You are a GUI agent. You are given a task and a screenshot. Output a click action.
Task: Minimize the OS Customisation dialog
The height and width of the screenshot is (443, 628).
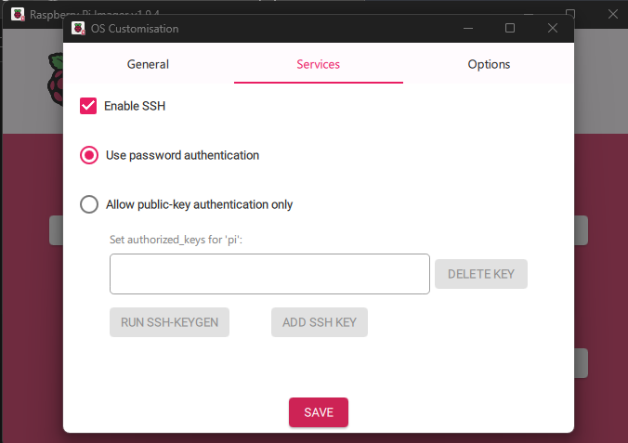(468, 29)
